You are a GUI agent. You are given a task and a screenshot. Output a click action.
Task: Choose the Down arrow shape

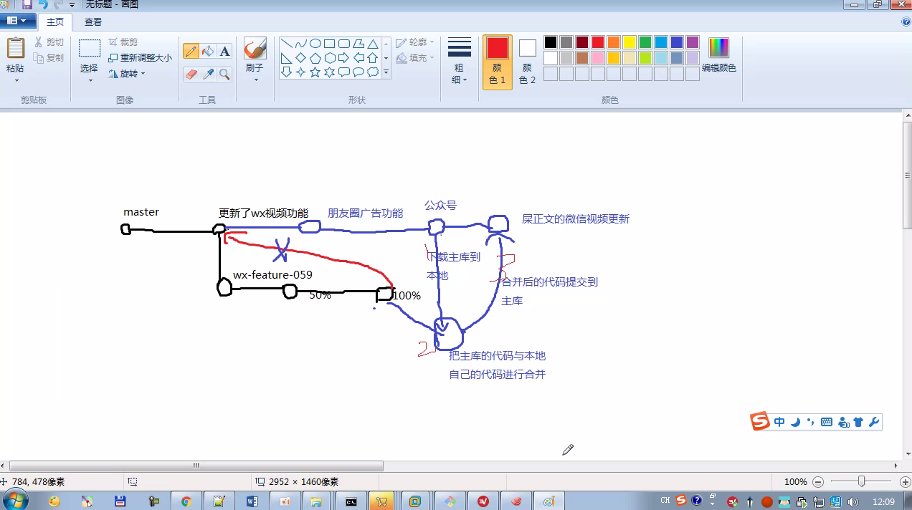[287, 72]
